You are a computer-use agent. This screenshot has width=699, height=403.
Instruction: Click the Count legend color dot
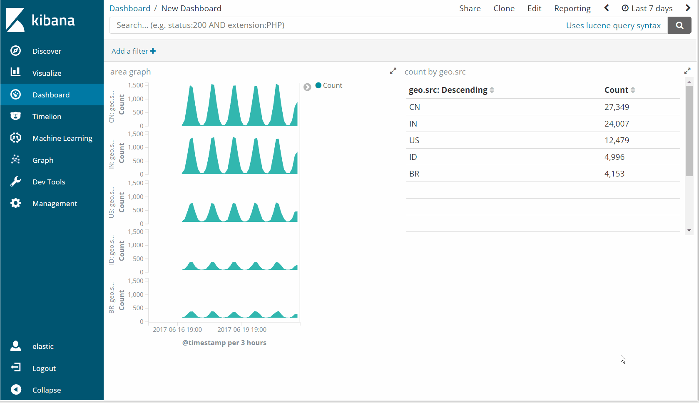click(x=318, y=85)
